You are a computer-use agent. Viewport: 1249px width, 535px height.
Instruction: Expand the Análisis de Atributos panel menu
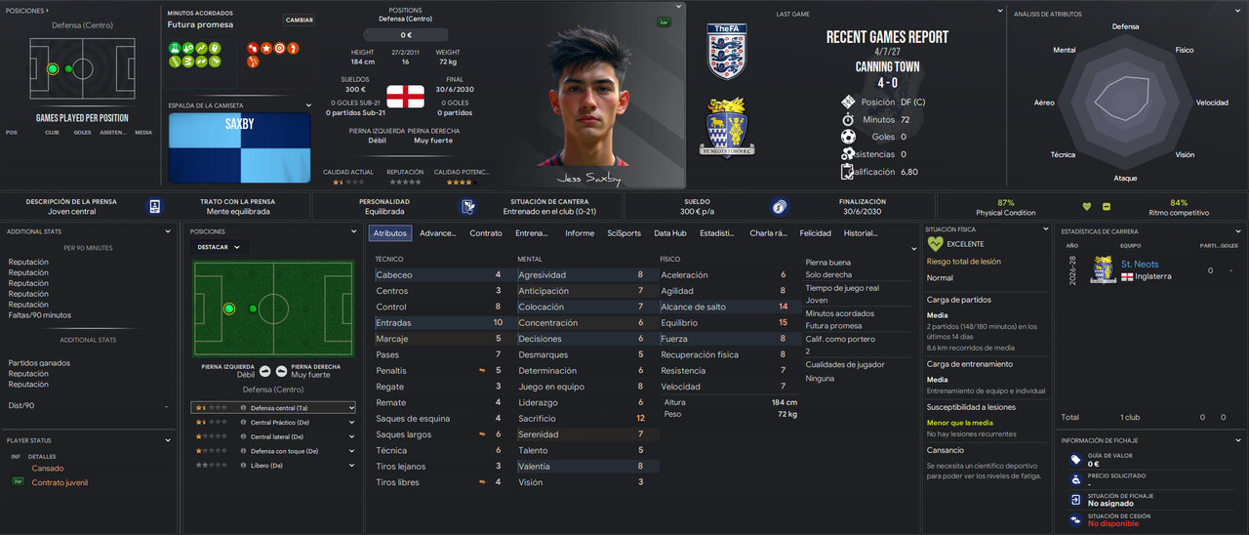1238,14
